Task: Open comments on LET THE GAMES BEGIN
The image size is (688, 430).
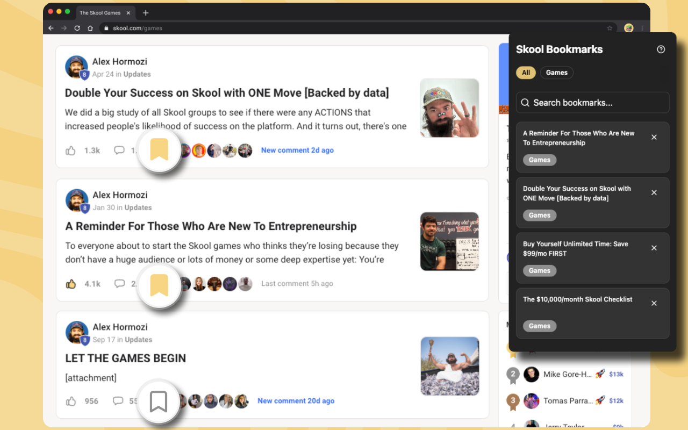Action: 118,401
